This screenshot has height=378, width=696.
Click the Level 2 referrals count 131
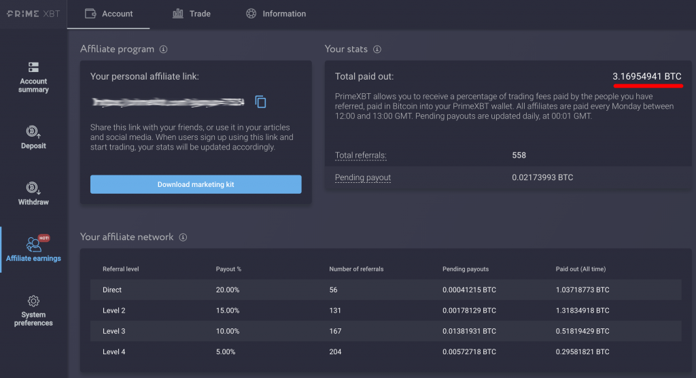coord(335,311)
